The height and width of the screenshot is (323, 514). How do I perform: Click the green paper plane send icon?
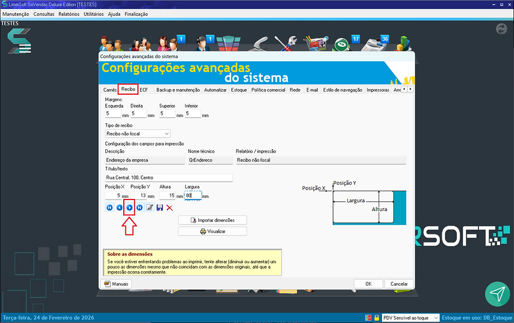click(x=498, y=294)
